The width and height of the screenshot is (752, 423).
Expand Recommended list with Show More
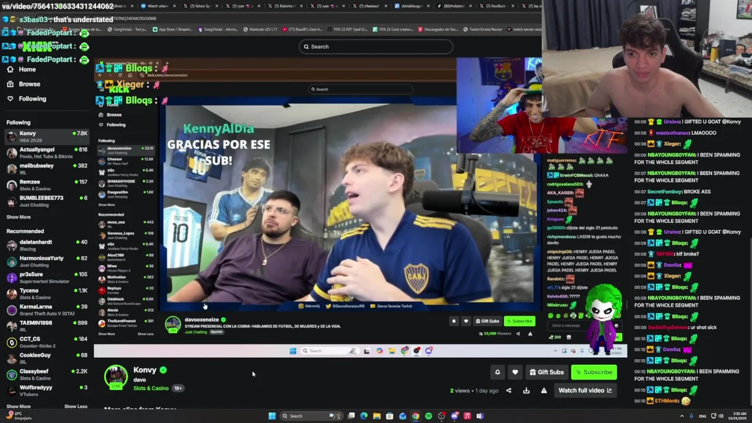[18, 407]
